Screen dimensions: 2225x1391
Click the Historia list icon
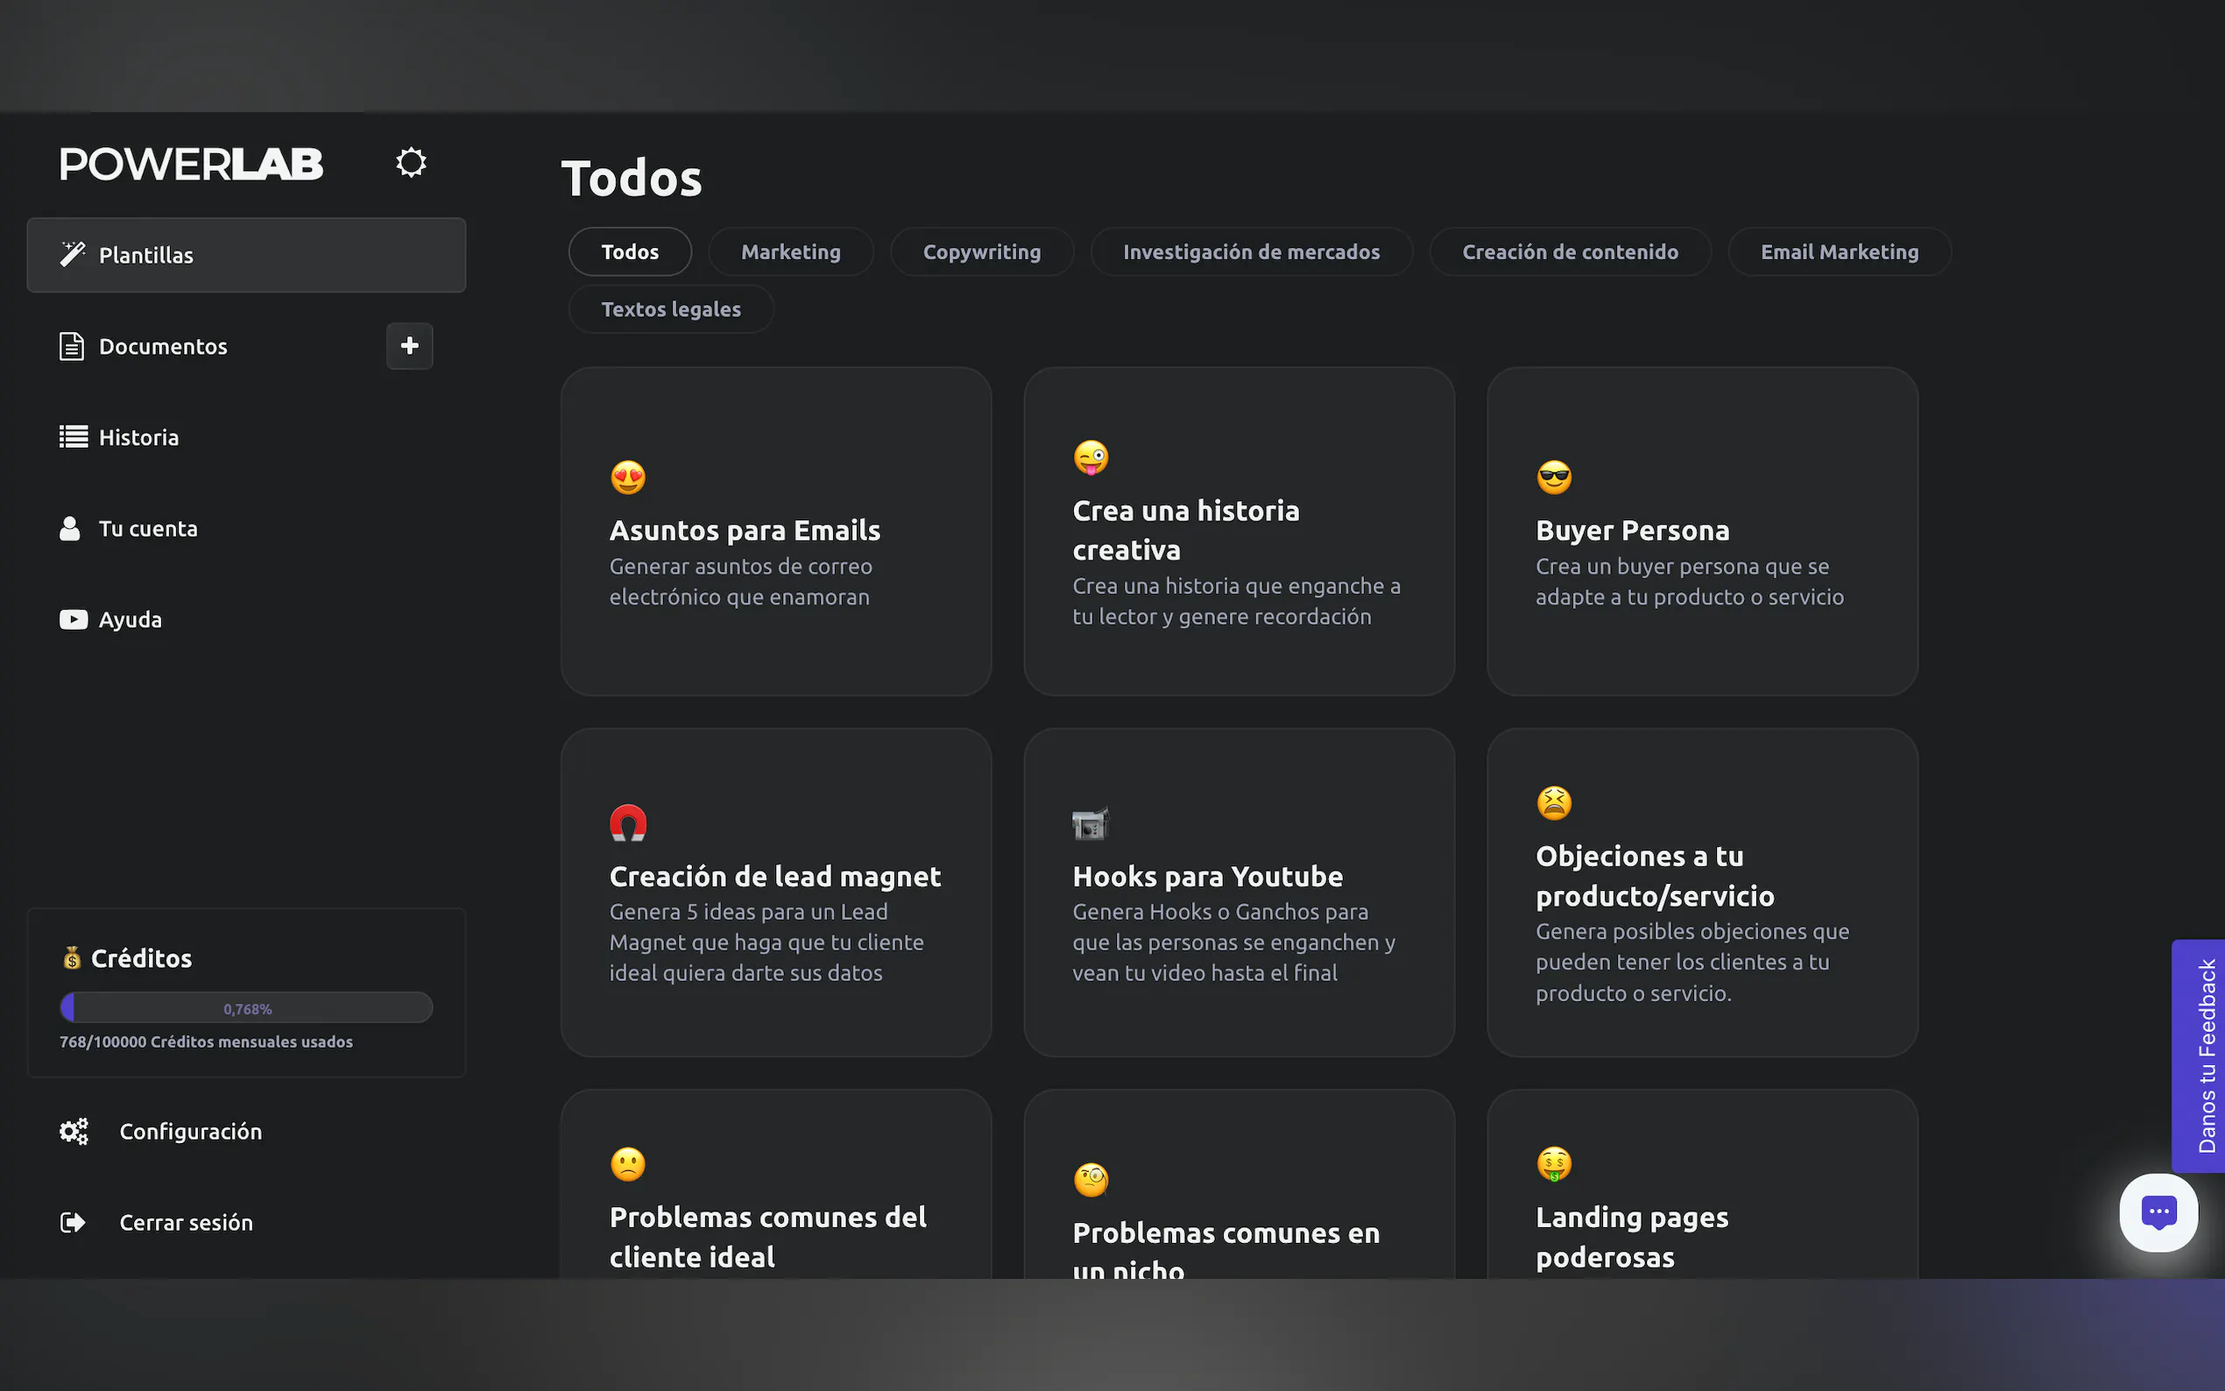pyautogui.click(x=73, y=437)
